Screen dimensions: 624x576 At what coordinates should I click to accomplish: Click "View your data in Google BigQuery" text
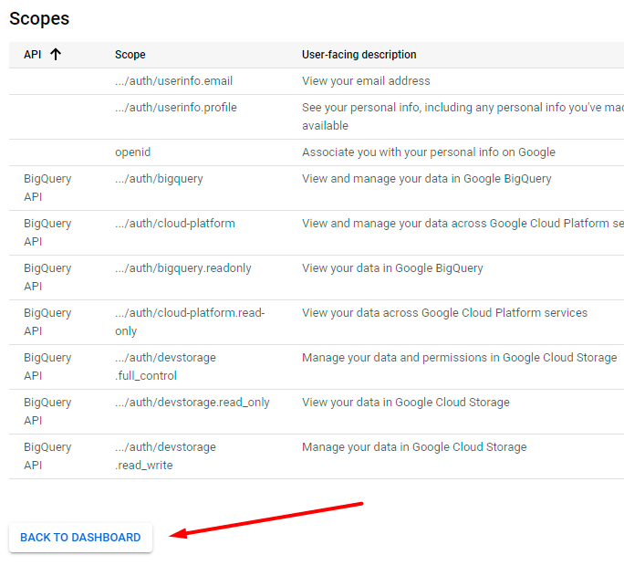pos(392,268)
